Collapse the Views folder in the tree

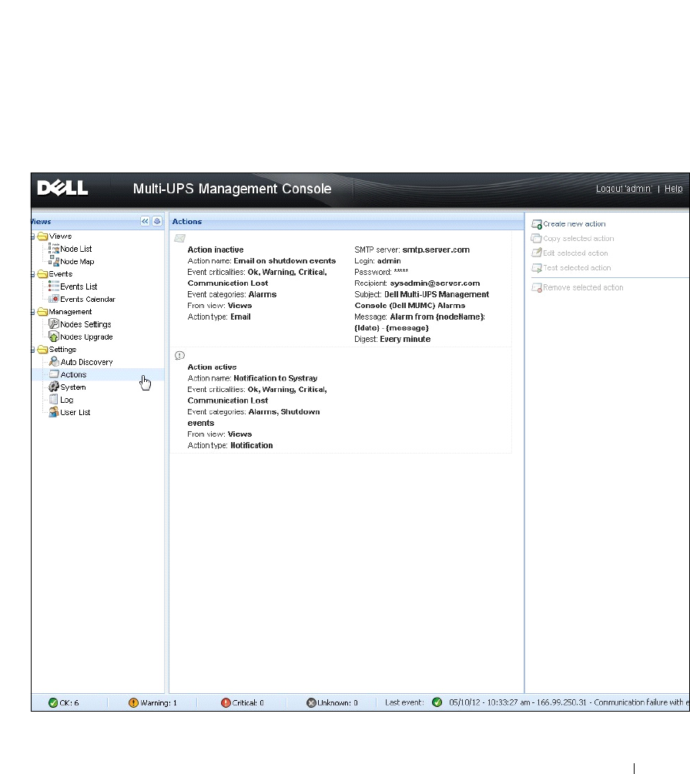click(33, 236)
